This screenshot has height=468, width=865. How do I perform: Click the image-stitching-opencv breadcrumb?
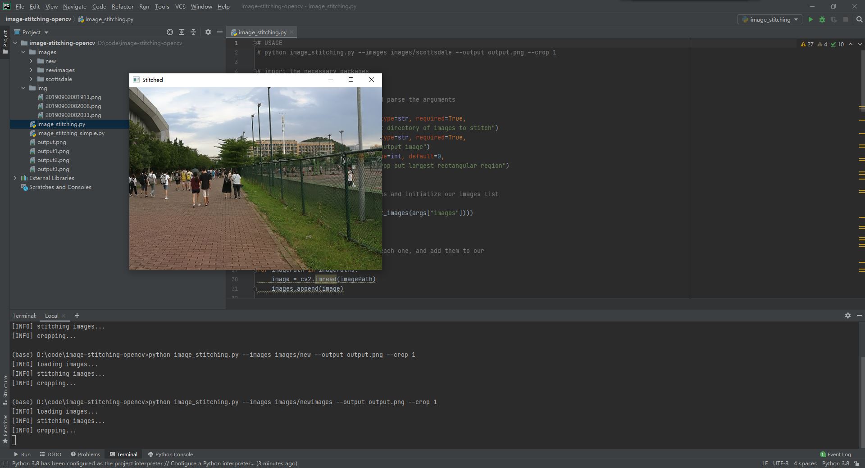[38, 19]
